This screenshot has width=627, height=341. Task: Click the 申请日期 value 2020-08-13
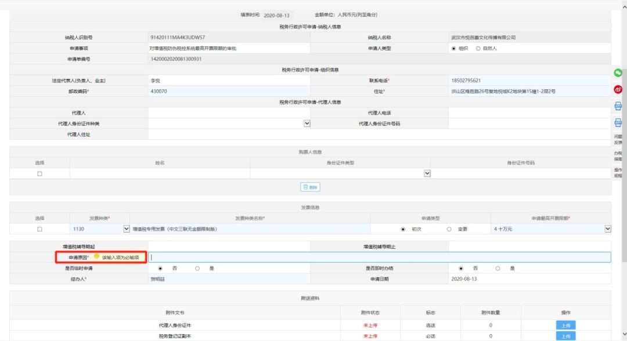pos(464,279)
